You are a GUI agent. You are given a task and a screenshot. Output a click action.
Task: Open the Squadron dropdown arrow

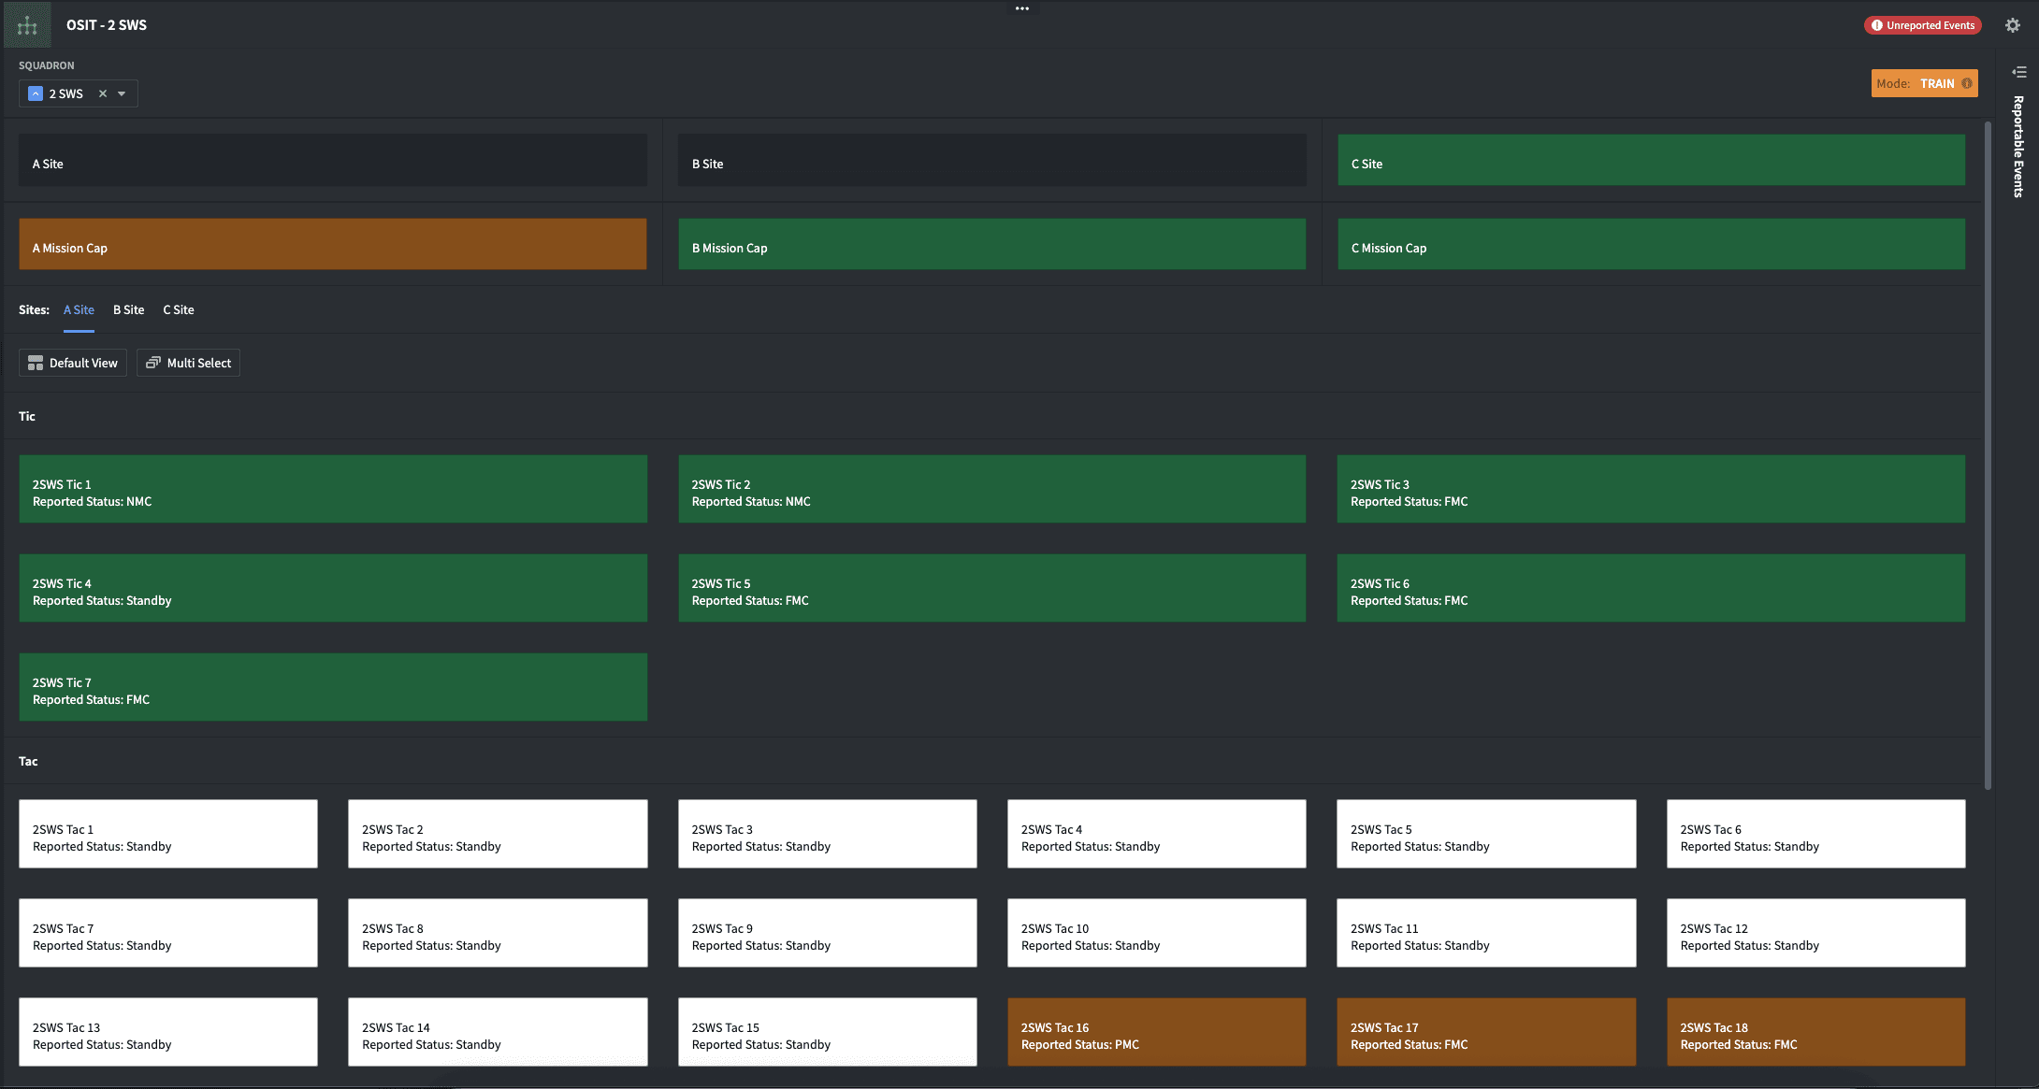122,93
